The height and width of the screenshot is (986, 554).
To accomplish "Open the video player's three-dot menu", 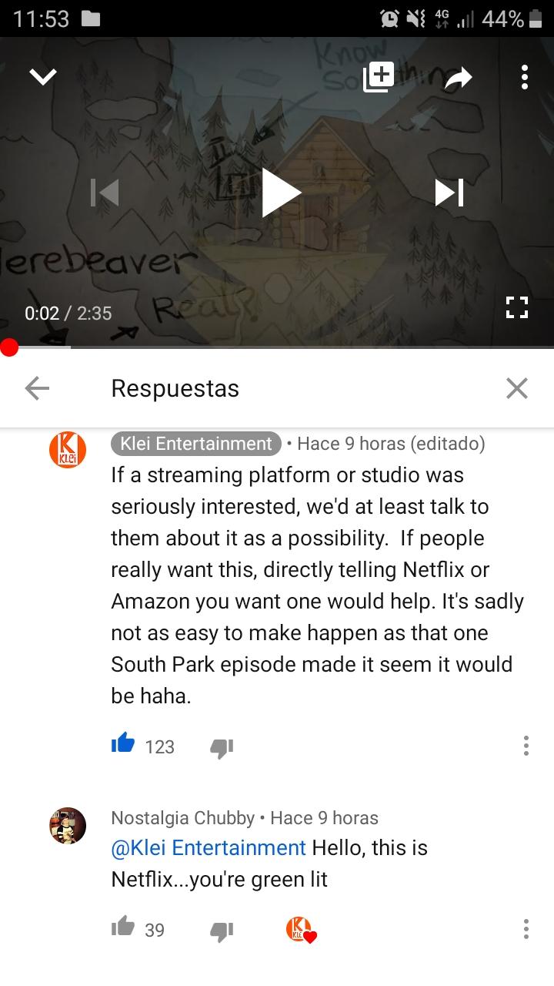I will tap(524, 76).
